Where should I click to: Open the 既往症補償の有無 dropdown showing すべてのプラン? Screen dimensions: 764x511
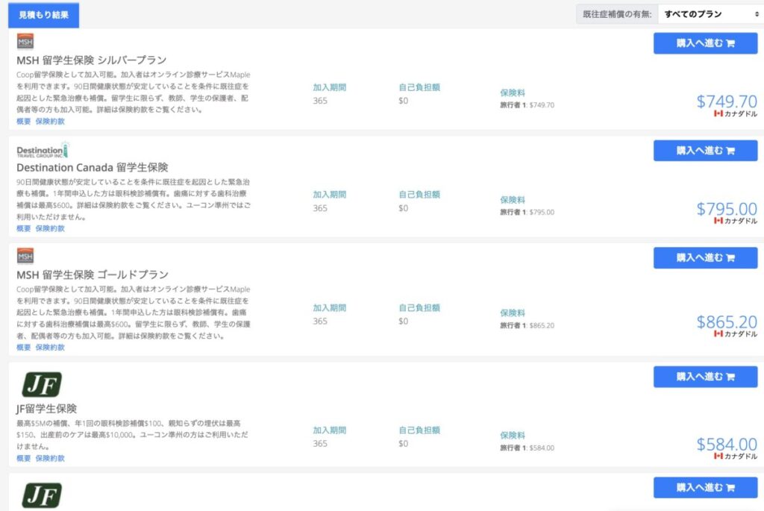[x=710, y=14]
